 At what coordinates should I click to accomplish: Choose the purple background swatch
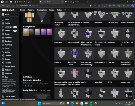[x=43, y=32]
